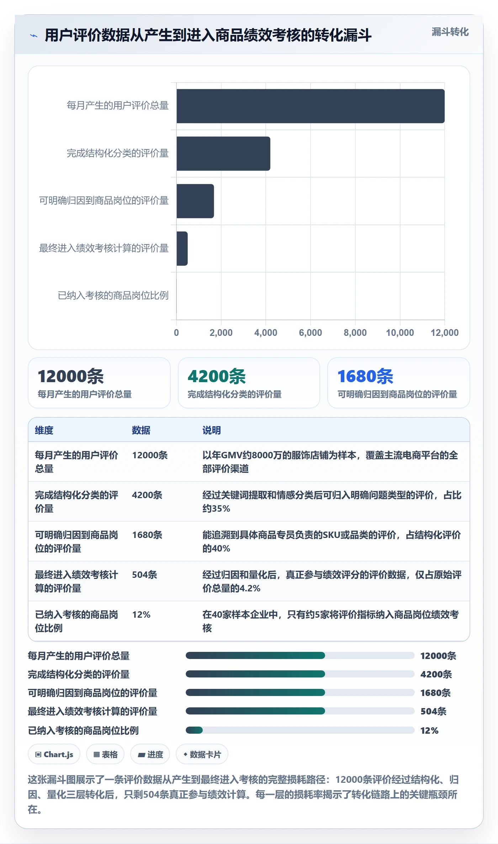Click the 已纳入考核的商品岗位比例 chart axis label

pos(113,295)
